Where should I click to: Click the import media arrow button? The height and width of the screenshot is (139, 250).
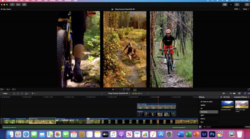coord(12,5)
